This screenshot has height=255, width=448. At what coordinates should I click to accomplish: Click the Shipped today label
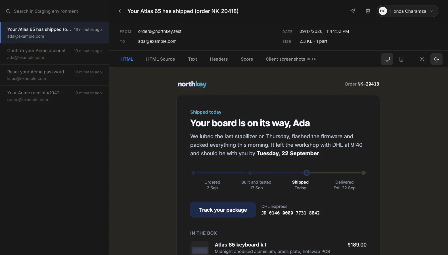[206, 112]
